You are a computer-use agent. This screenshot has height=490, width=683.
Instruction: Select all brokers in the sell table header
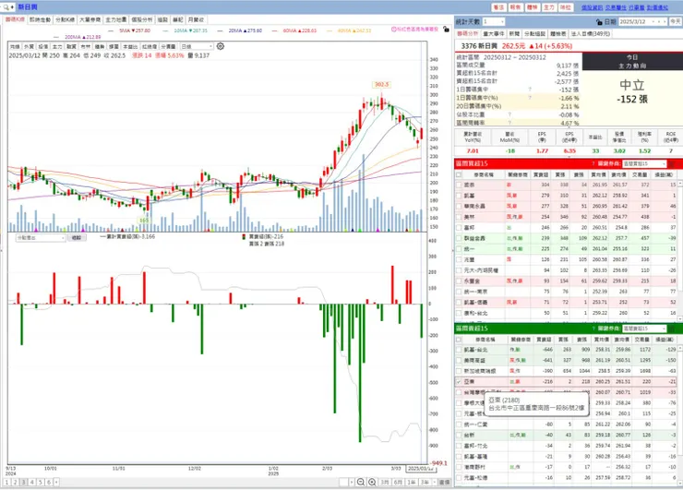pyautogui.click(x=459, y=340)
